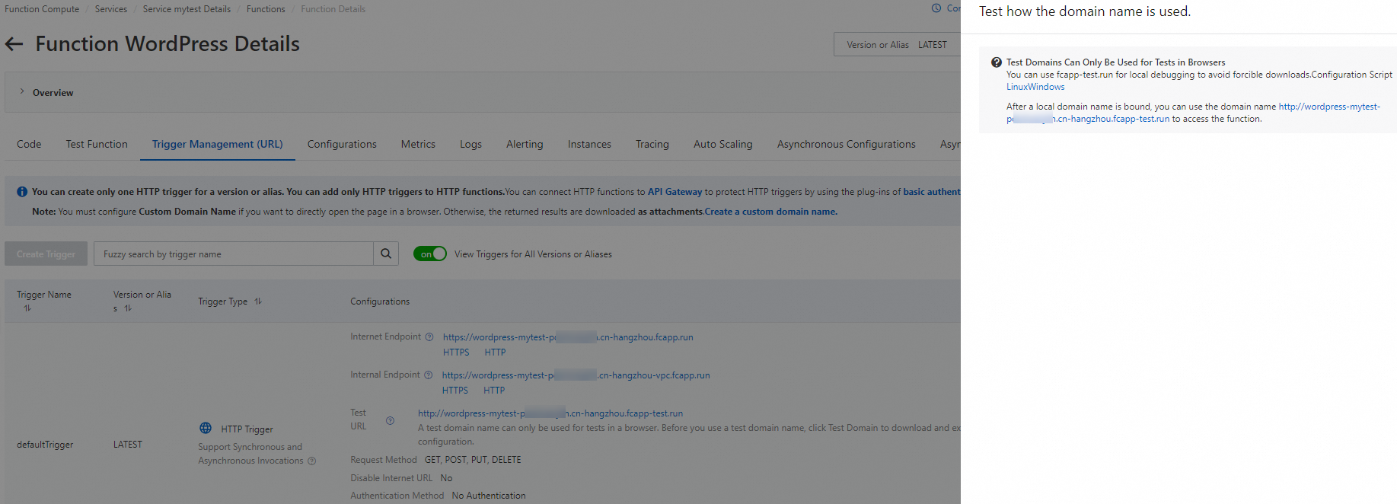Screen dimensions: 1397x504
Task: Select the Asynchronous Configurations tab
Action: [847, 144]
